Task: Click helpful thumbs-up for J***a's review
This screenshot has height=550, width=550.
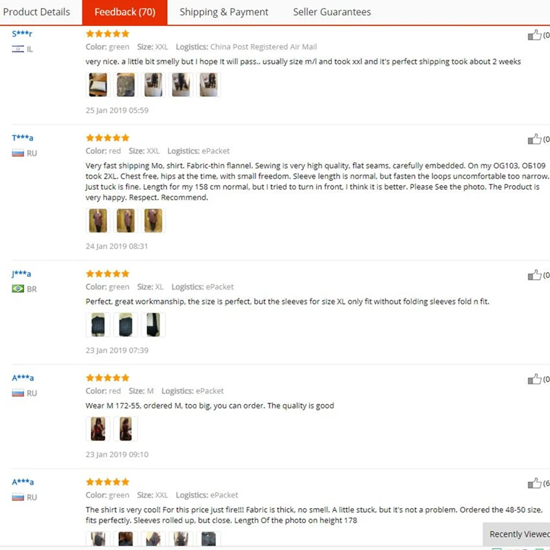Action: pyautogui.click(x=534, y=276)
